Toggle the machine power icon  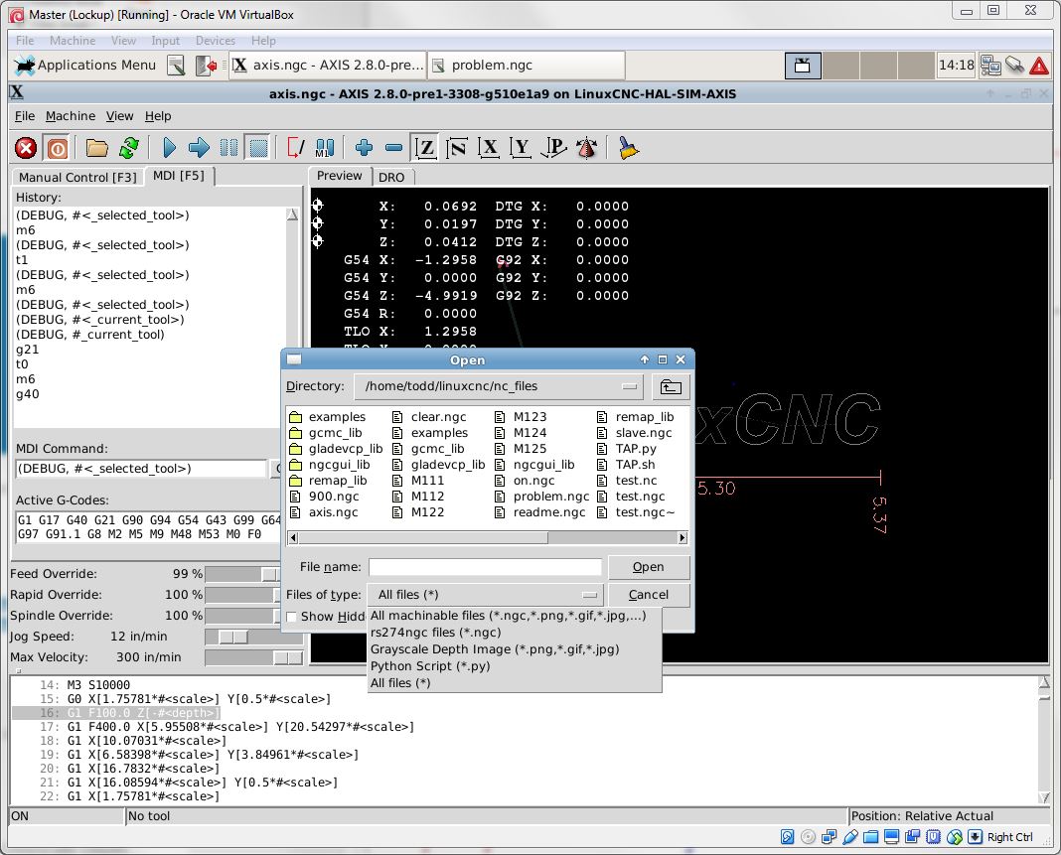pos(57,148)
